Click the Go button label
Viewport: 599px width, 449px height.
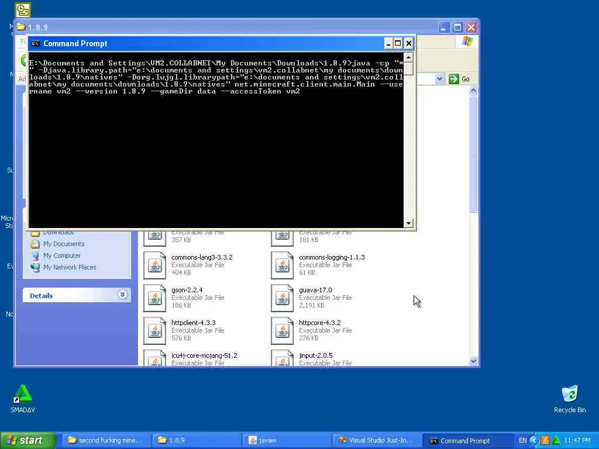point(465,79)
